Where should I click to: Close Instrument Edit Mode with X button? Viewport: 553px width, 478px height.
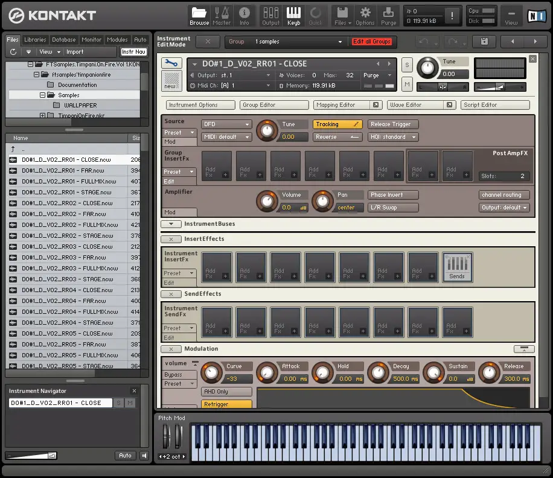coord(208,42)
